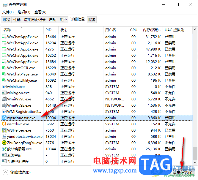The width and height of the screenshot is (198, 180).
Task: Click icon of WmiPrvSE.exe PID 4552
Action: (x=4, y=99)
